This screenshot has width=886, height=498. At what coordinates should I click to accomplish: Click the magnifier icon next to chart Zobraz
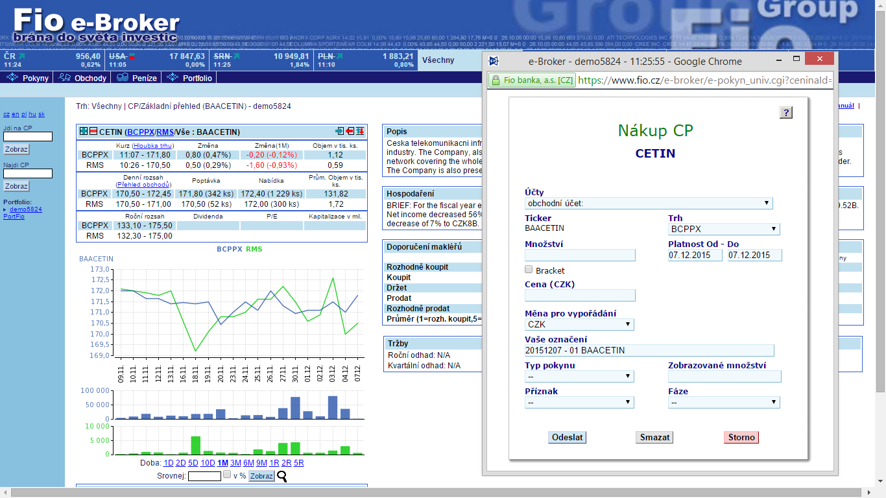pyautogui.click(x=282, y=476)
